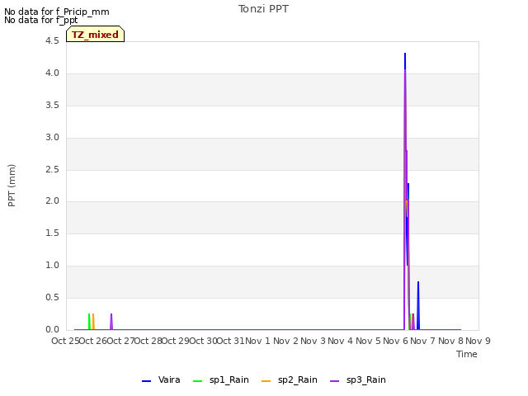Click the Oct 29 x-axis label
This screenshot has width=528, height=396.
pyautogui.click(x=176, y=341)
